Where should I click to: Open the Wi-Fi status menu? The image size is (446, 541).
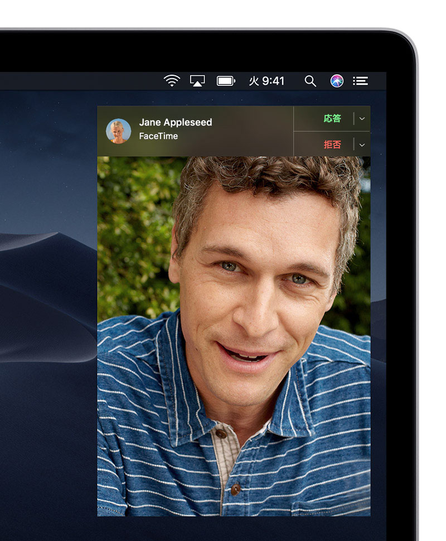pos(172,81)
